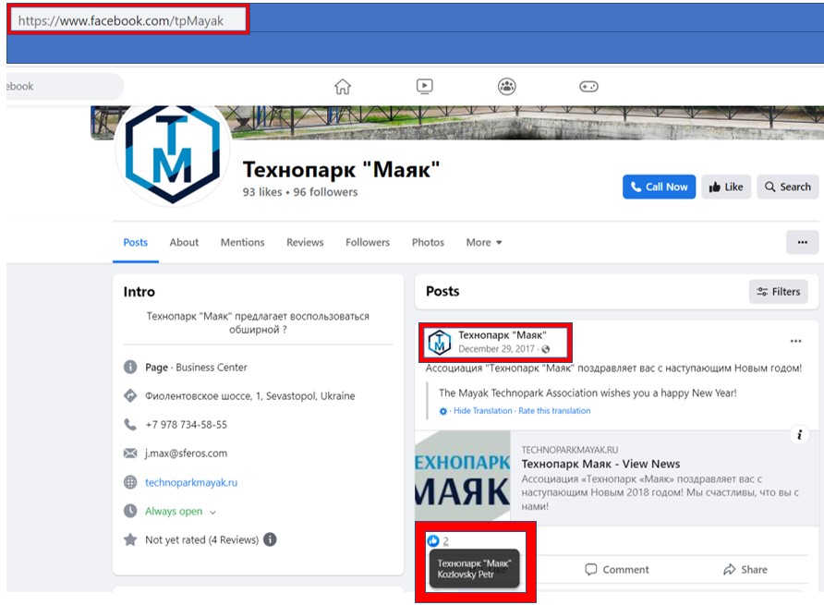Click the address direction icon
This screenshot has width=824, height=605.
click(x=130, y=396)
